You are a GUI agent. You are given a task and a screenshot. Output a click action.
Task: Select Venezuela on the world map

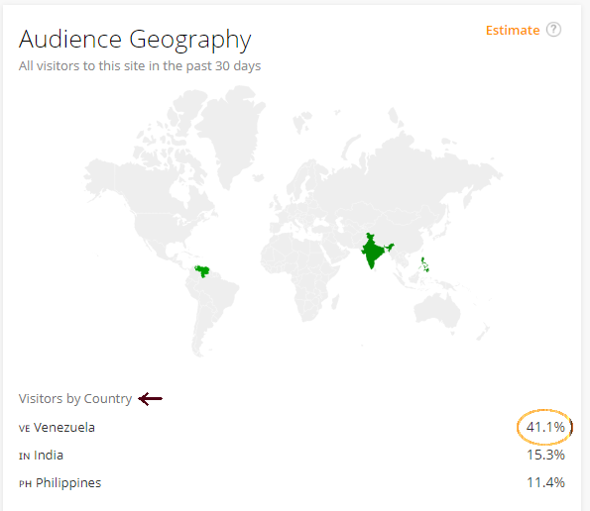(202, 271)
